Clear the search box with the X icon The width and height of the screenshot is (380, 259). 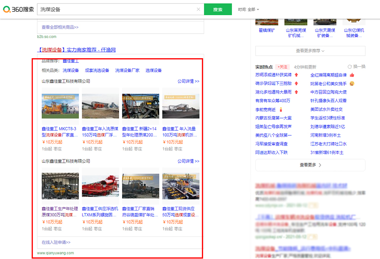point(198,9)
